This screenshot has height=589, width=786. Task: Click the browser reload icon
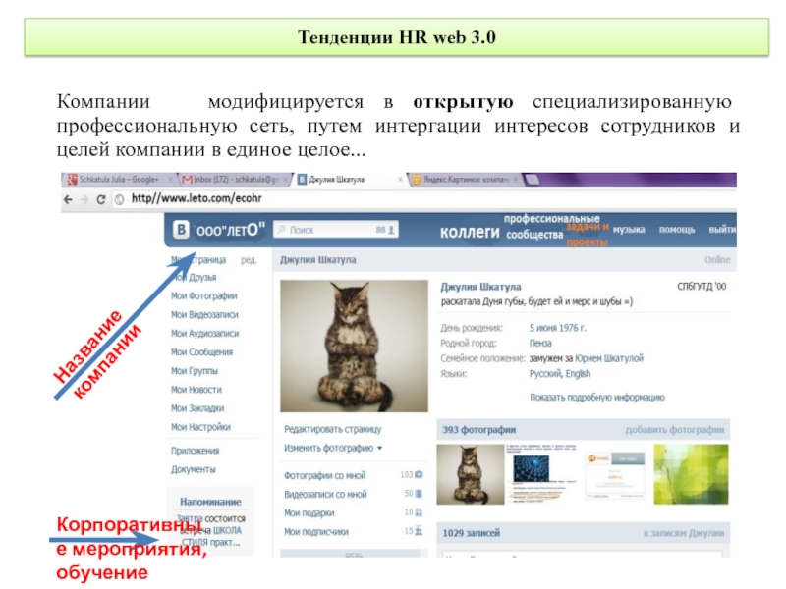(x=101, y=199)
